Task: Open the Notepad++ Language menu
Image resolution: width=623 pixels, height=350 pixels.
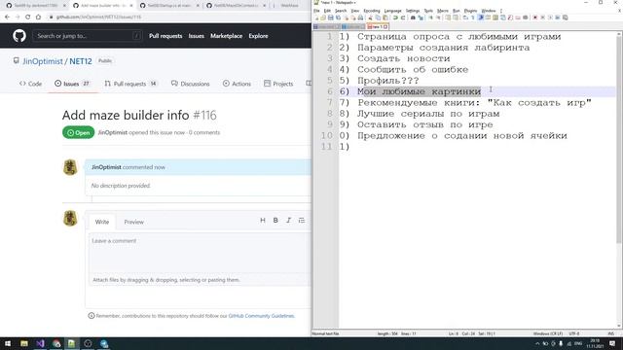Action: (393, 11)
